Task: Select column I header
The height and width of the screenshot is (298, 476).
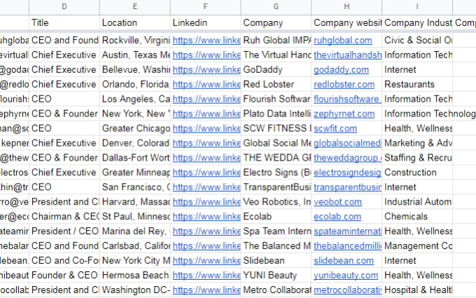Action: [417, 7]
